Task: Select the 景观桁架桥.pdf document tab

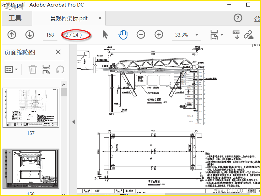Action: point(69,18)
